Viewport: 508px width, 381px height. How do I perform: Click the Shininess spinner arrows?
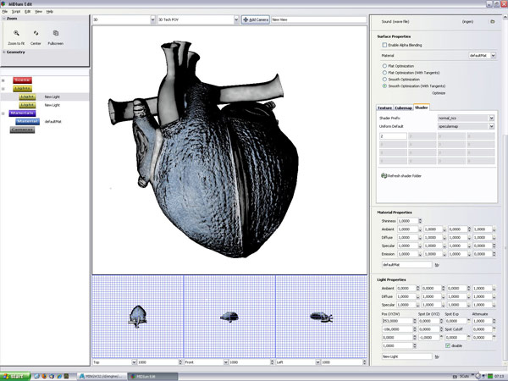(x=420, y=221)
